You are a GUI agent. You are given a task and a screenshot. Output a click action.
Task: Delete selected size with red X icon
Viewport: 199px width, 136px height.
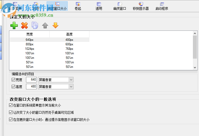pyautogui.click(x=24, y=25)
